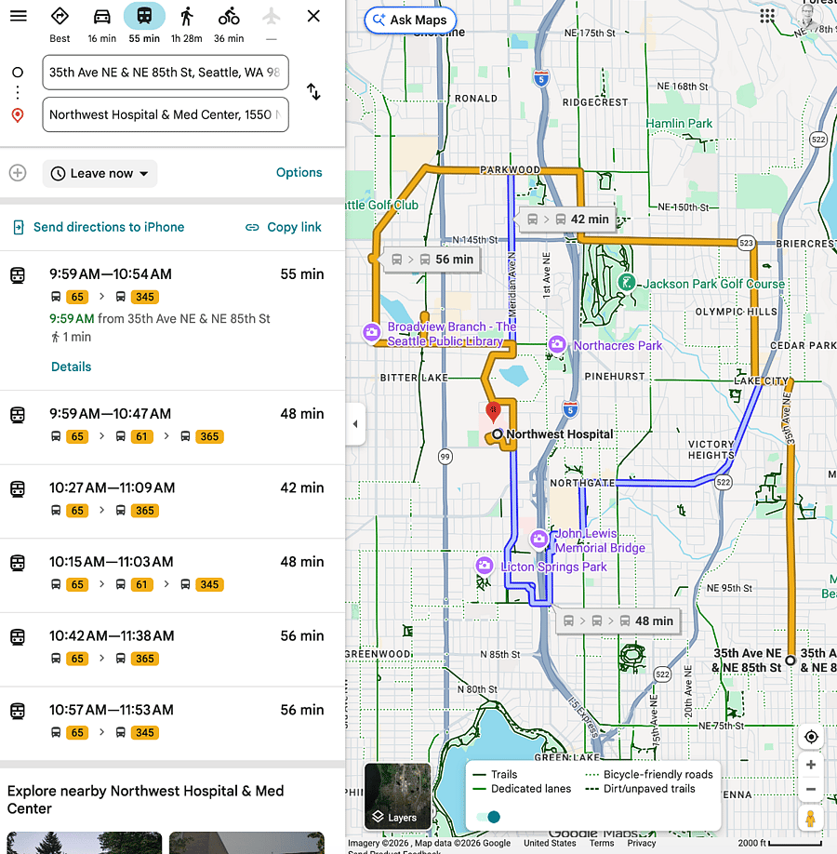Open second Explore nearby photo thumbnail

click(x=246, y=843)
